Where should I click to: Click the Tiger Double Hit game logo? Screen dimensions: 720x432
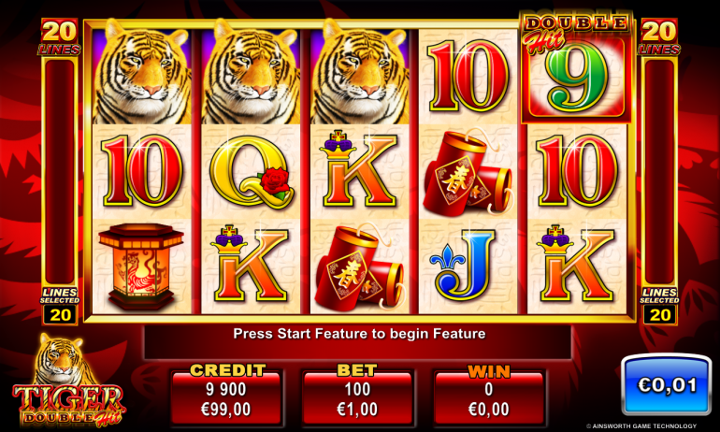[x=68, y=381]
